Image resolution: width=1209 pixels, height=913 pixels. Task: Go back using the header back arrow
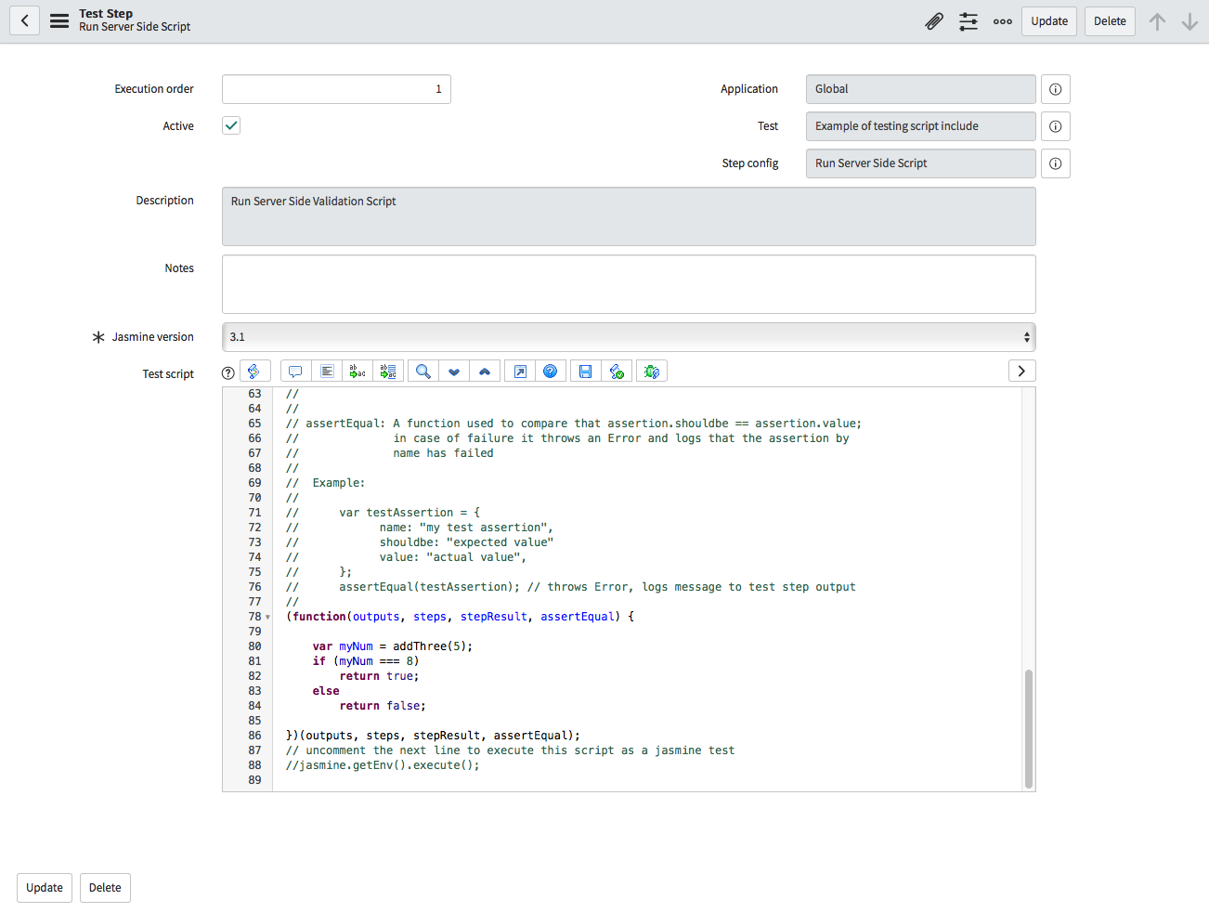[x=24, y=20]
